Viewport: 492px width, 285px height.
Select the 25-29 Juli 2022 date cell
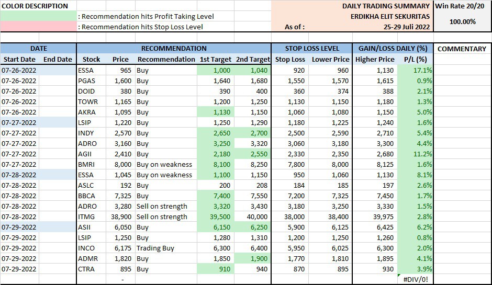click(x=406, y=27)
